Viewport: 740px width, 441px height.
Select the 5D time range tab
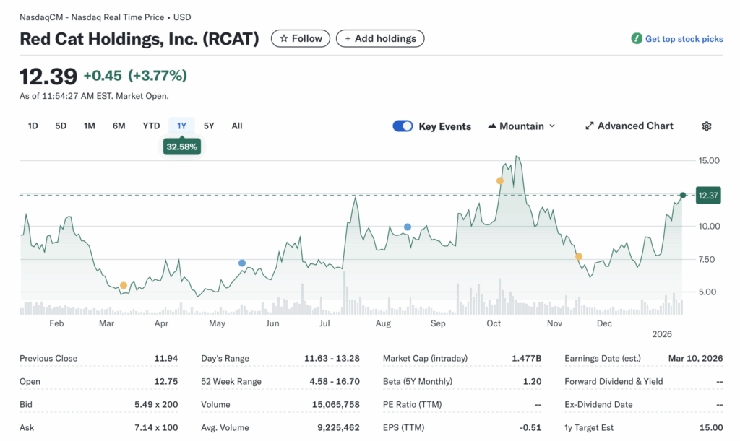tap(60, 126)
